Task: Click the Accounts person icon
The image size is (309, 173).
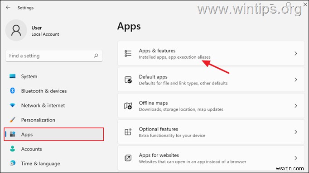Action: coord(12,149)
